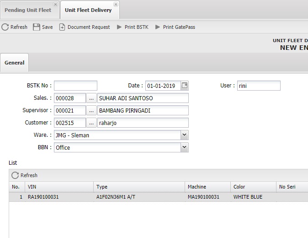308x238 pixels.
Task: Expand the BBN dropdown showing Office
Action: click(x=184, y=147)
